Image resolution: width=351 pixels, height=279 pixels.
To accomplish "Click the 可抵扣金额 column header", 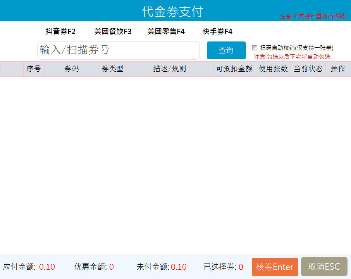I will pyautogui.click(x=234, y=69).
